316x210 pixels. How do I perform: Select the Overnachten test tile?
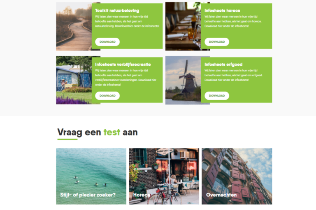[x=237, y=176]
